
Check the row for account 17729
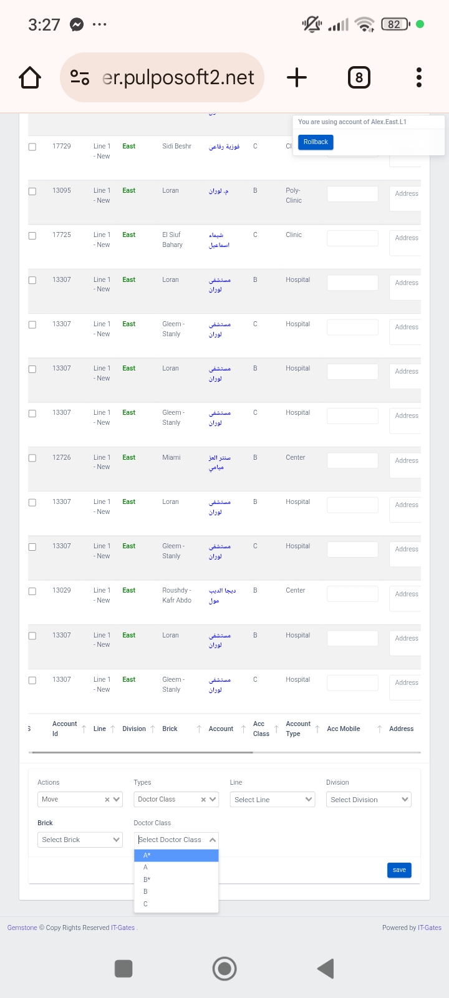point(32,147)
